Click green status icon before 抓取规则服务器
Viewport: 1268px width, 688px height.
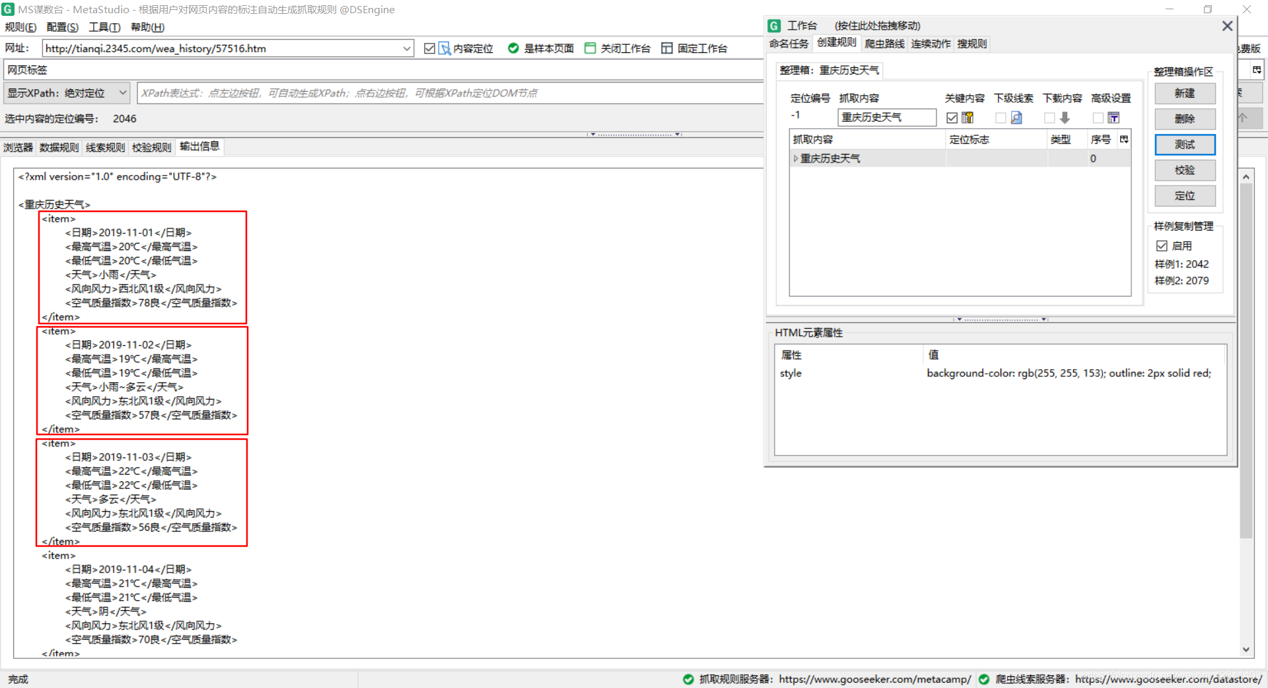tap(688, 679)
